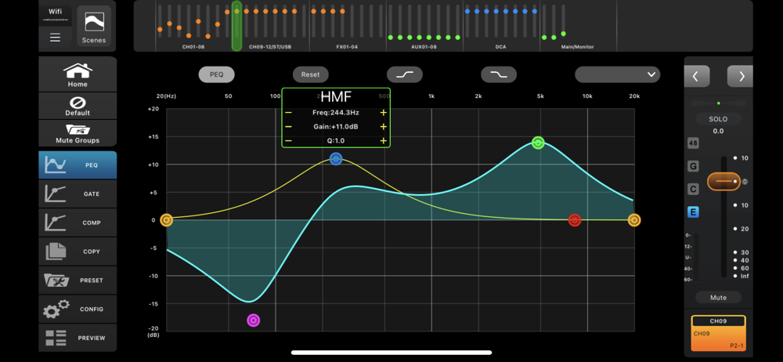Toggle the low-cut filter shape button
Screen dimensions: 783x362
[405, 74]
